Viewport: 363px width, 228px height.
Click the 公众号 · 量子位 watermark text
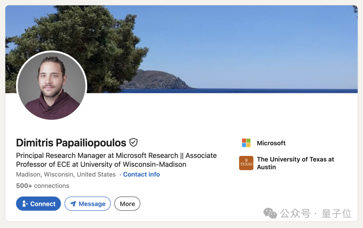[316, 213]
